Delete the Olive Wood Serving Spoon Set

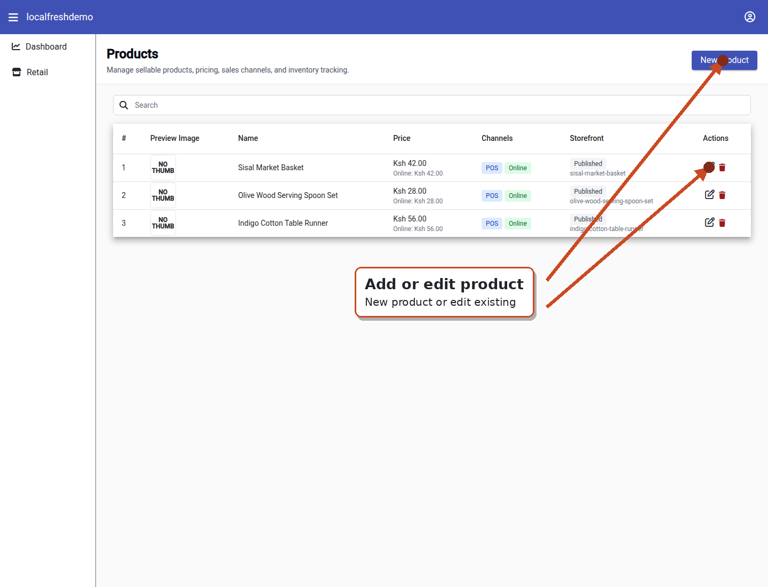click(722, 195)
